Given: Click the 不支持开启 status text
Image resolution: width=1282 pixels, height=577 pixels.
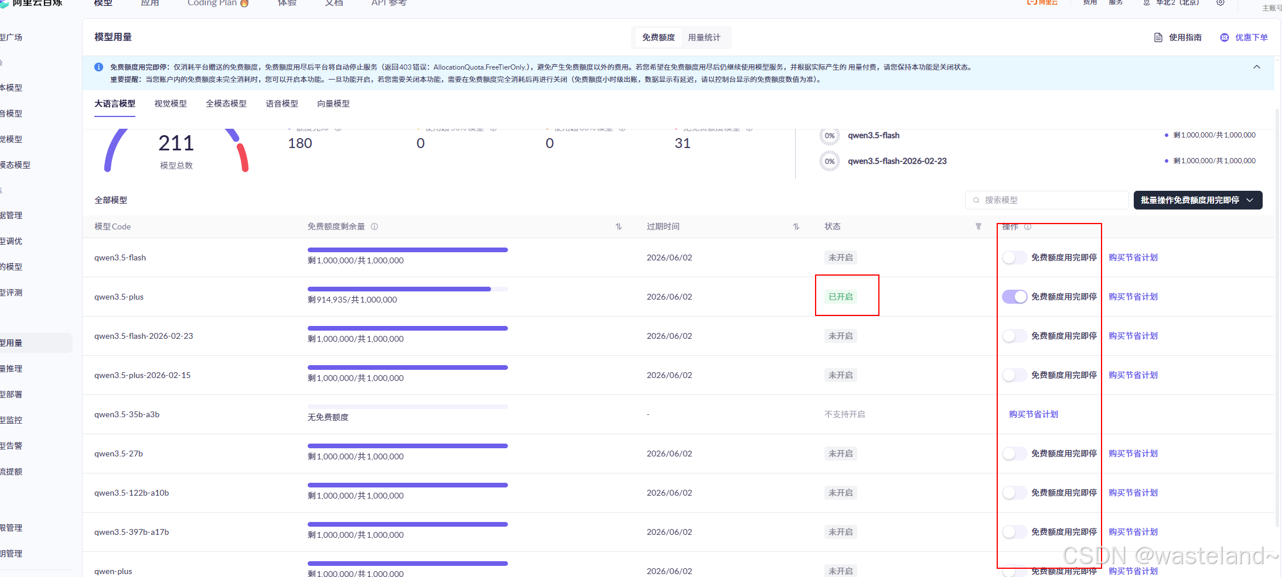Looking at the screenshot, I should [845, 414].
